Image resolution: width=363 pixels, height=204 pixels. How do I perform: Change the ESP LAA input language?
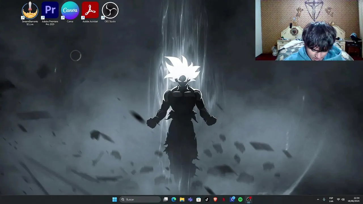pyautogui.click(x=331, y=199)
